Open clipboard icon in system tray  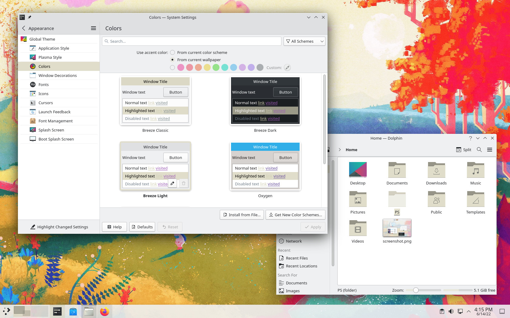[x=442, y=311]
